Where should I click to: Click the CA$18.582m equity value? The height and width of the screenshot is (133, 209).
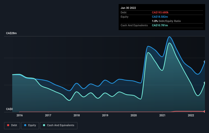(x=160, y=17)
